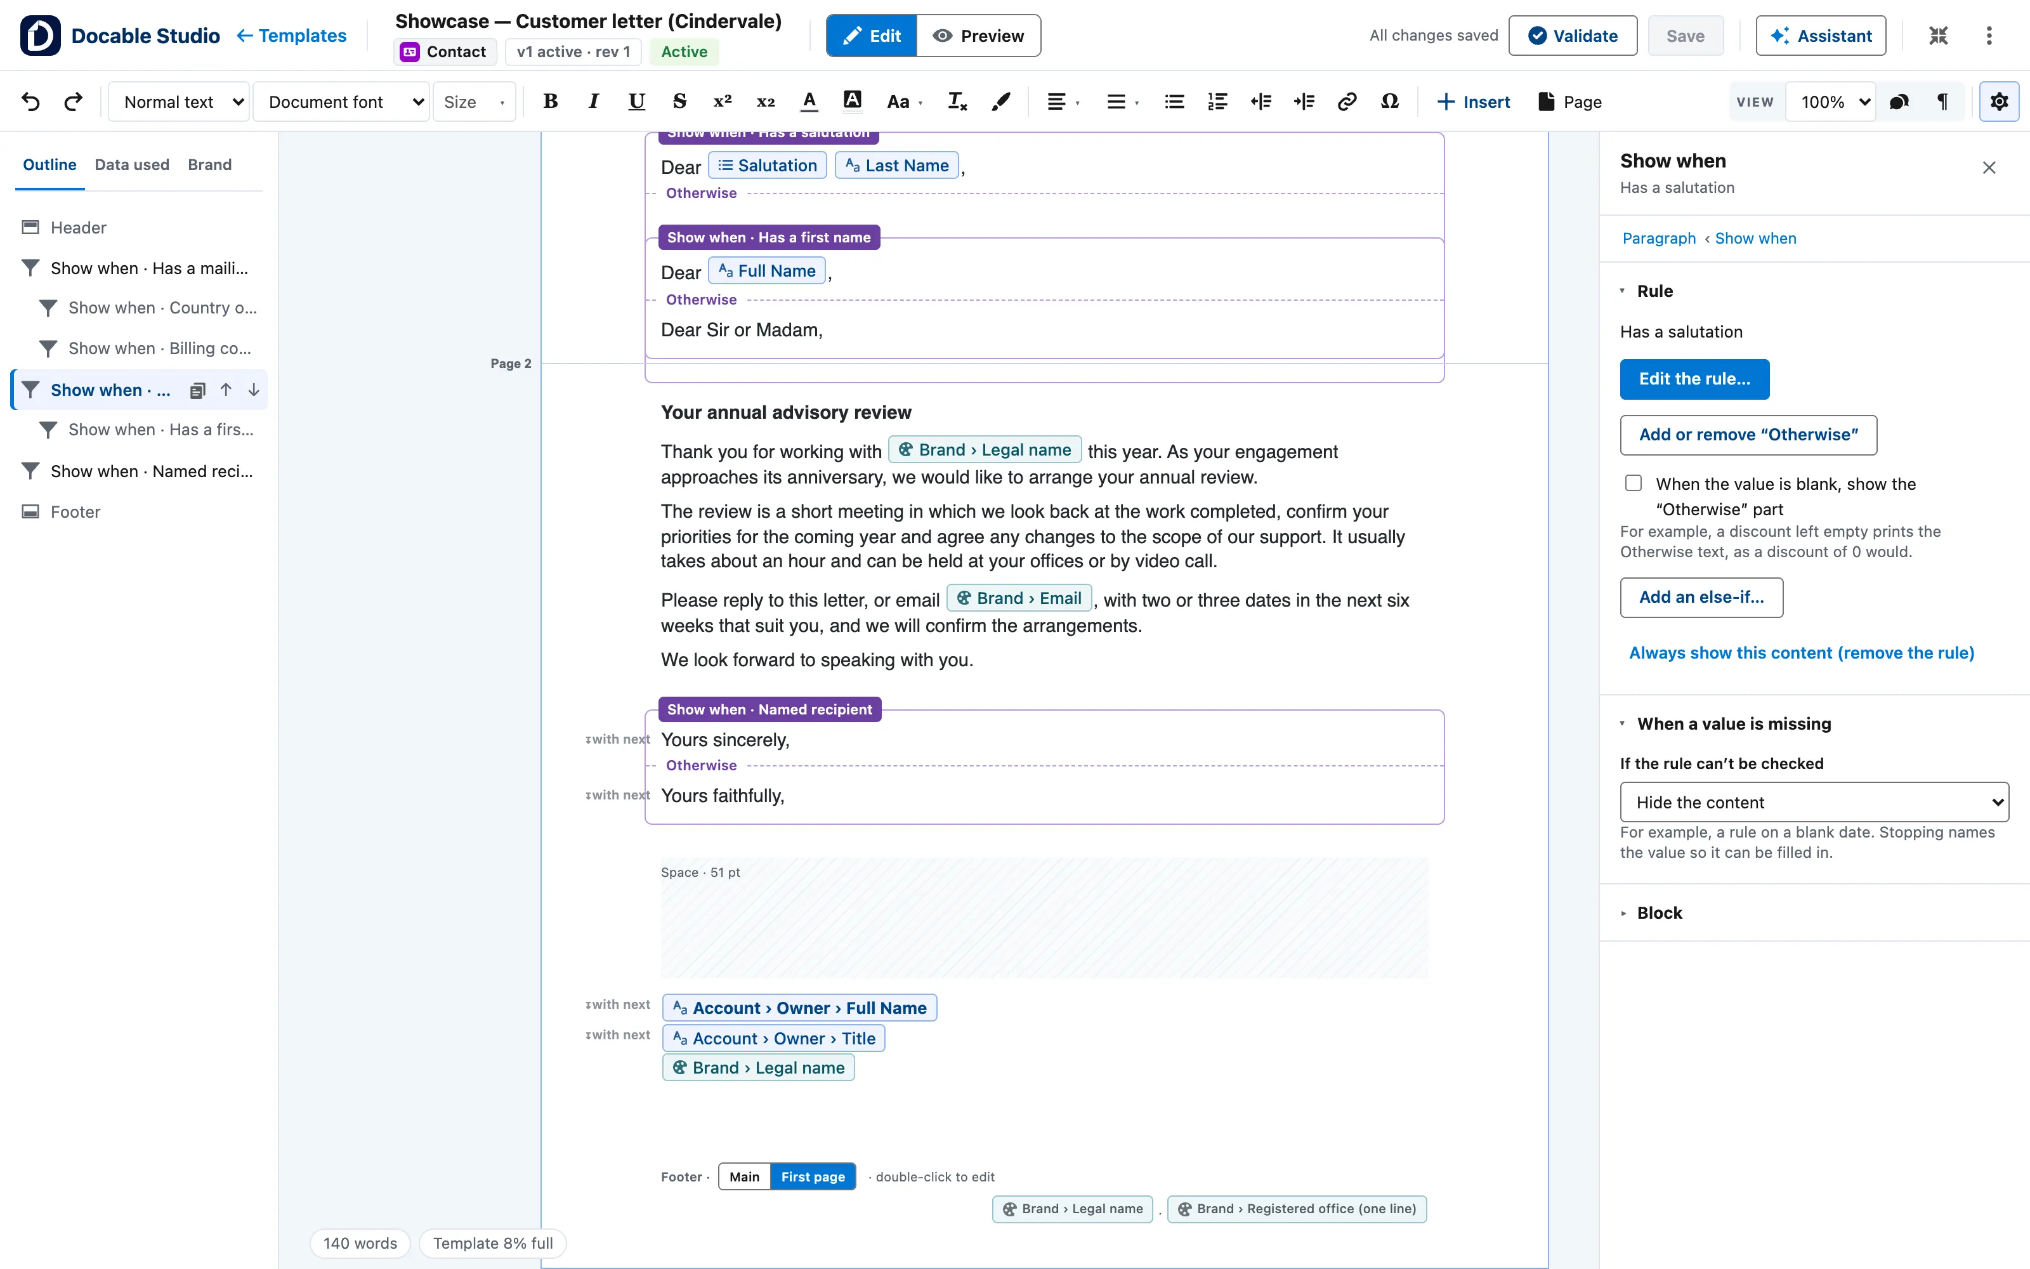Go back to Templates
This screenshot has width=2030, height=1269.
[x=291, y=36]
